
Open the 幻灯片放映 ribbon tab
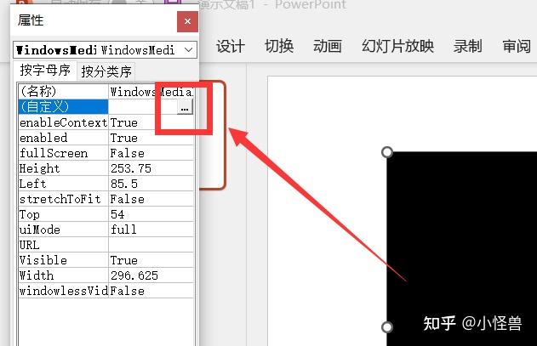point(398,46)
